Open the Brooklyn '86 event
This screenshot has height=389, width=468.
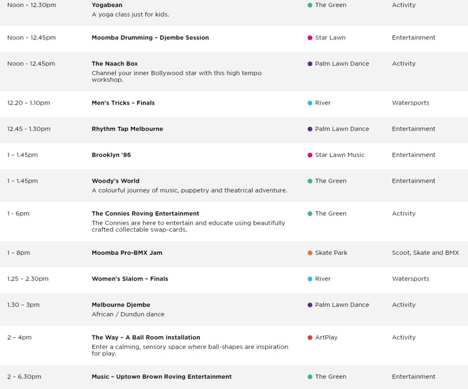pyautogui.click(x=111, y=155)
